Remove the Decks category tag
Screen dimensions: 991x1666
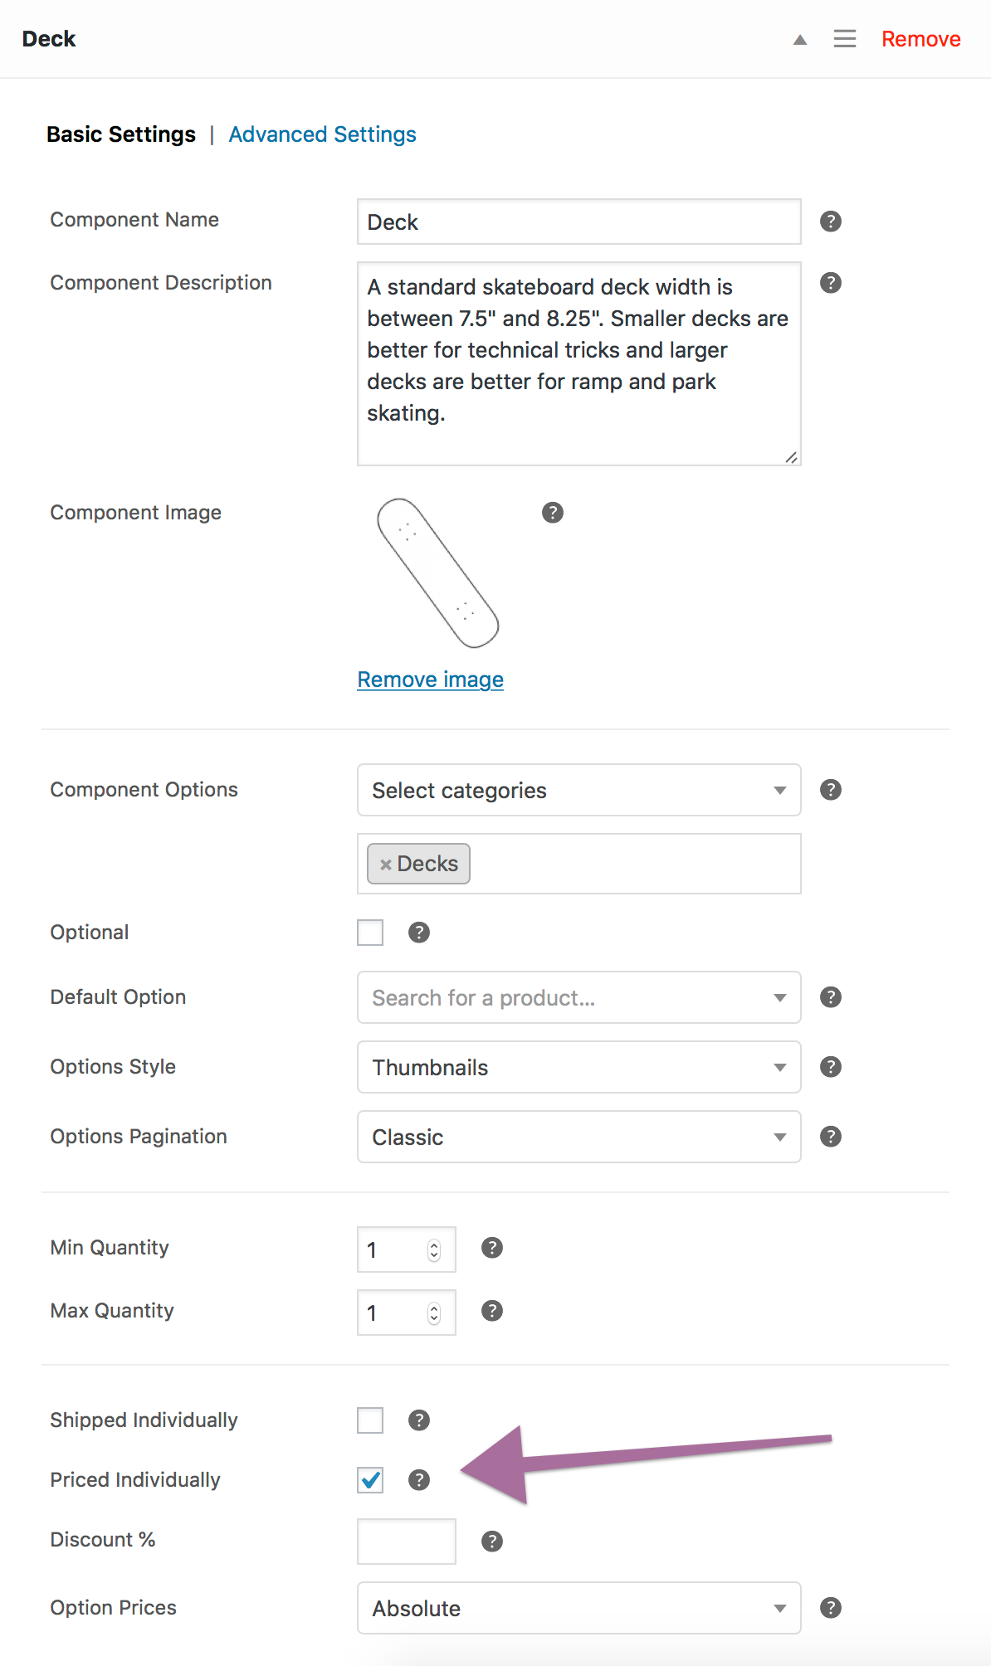[x=386, y=865]
